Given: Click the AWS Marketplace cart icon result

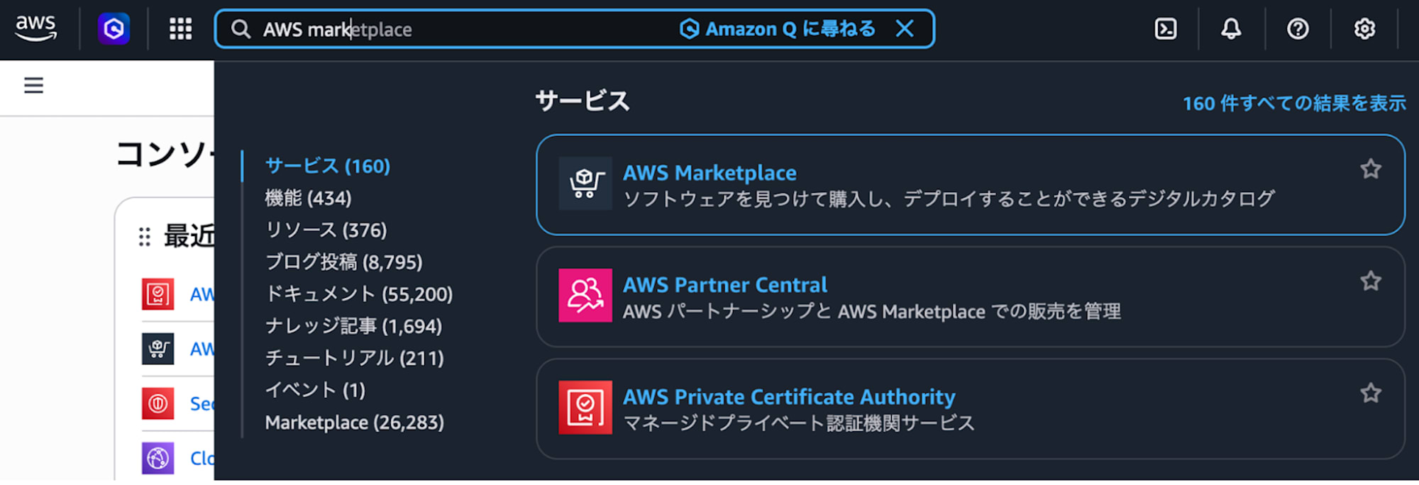Looking at the screenshot, I should 585,184.
